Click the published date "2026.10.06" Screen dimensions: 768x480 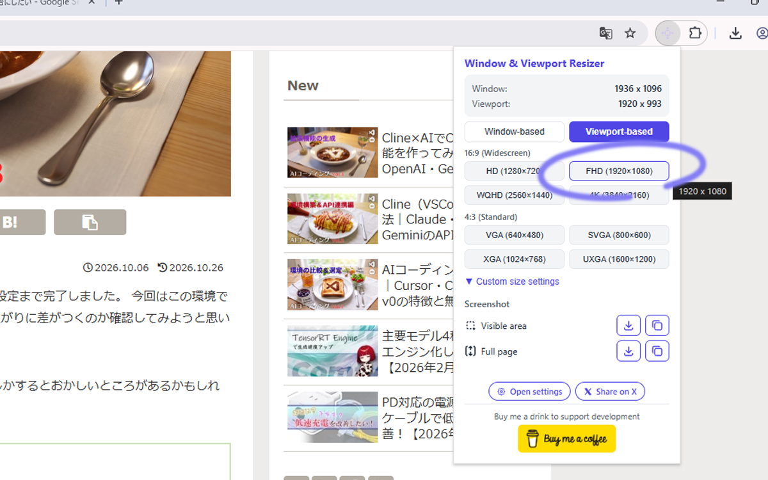coord(121,268)
